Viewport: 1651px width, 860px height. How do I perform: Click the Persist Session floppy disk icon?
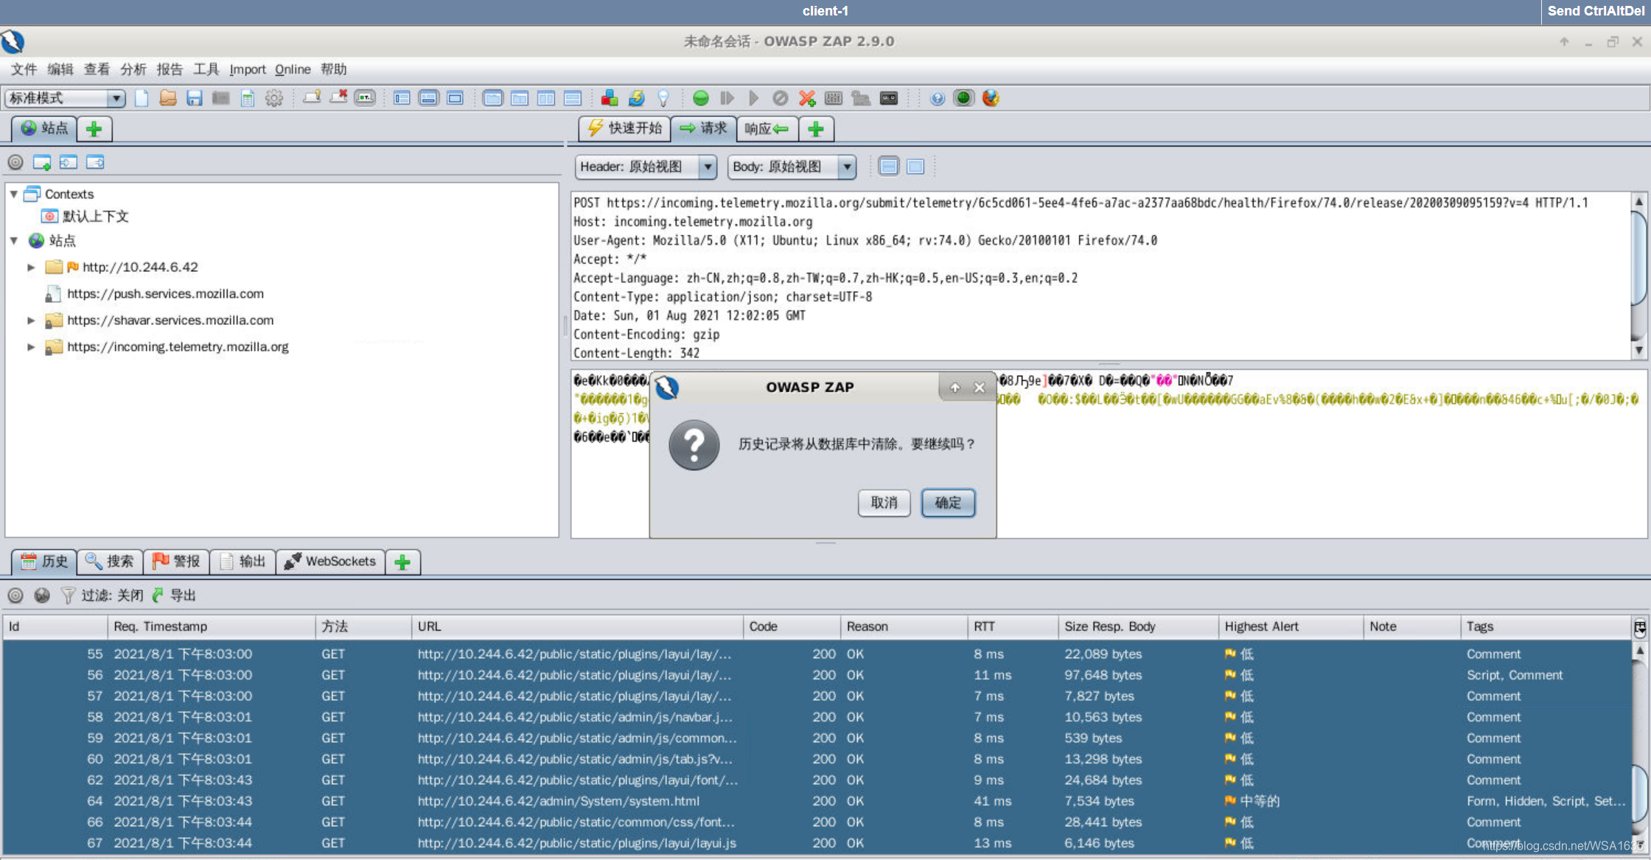coord(195,98)
